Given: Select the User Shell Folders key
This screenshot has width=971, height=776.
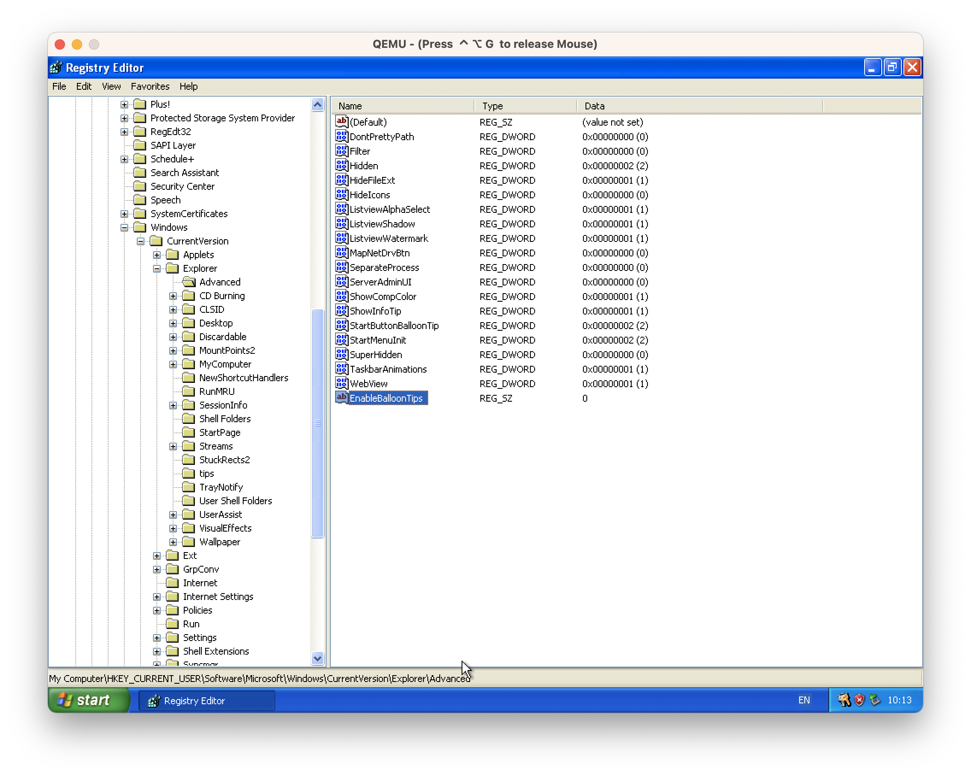Looking at the screenshot, I should [235, 500].
